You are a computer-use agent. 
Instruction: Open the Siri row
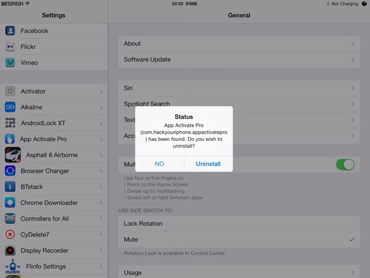pos(239,88)
